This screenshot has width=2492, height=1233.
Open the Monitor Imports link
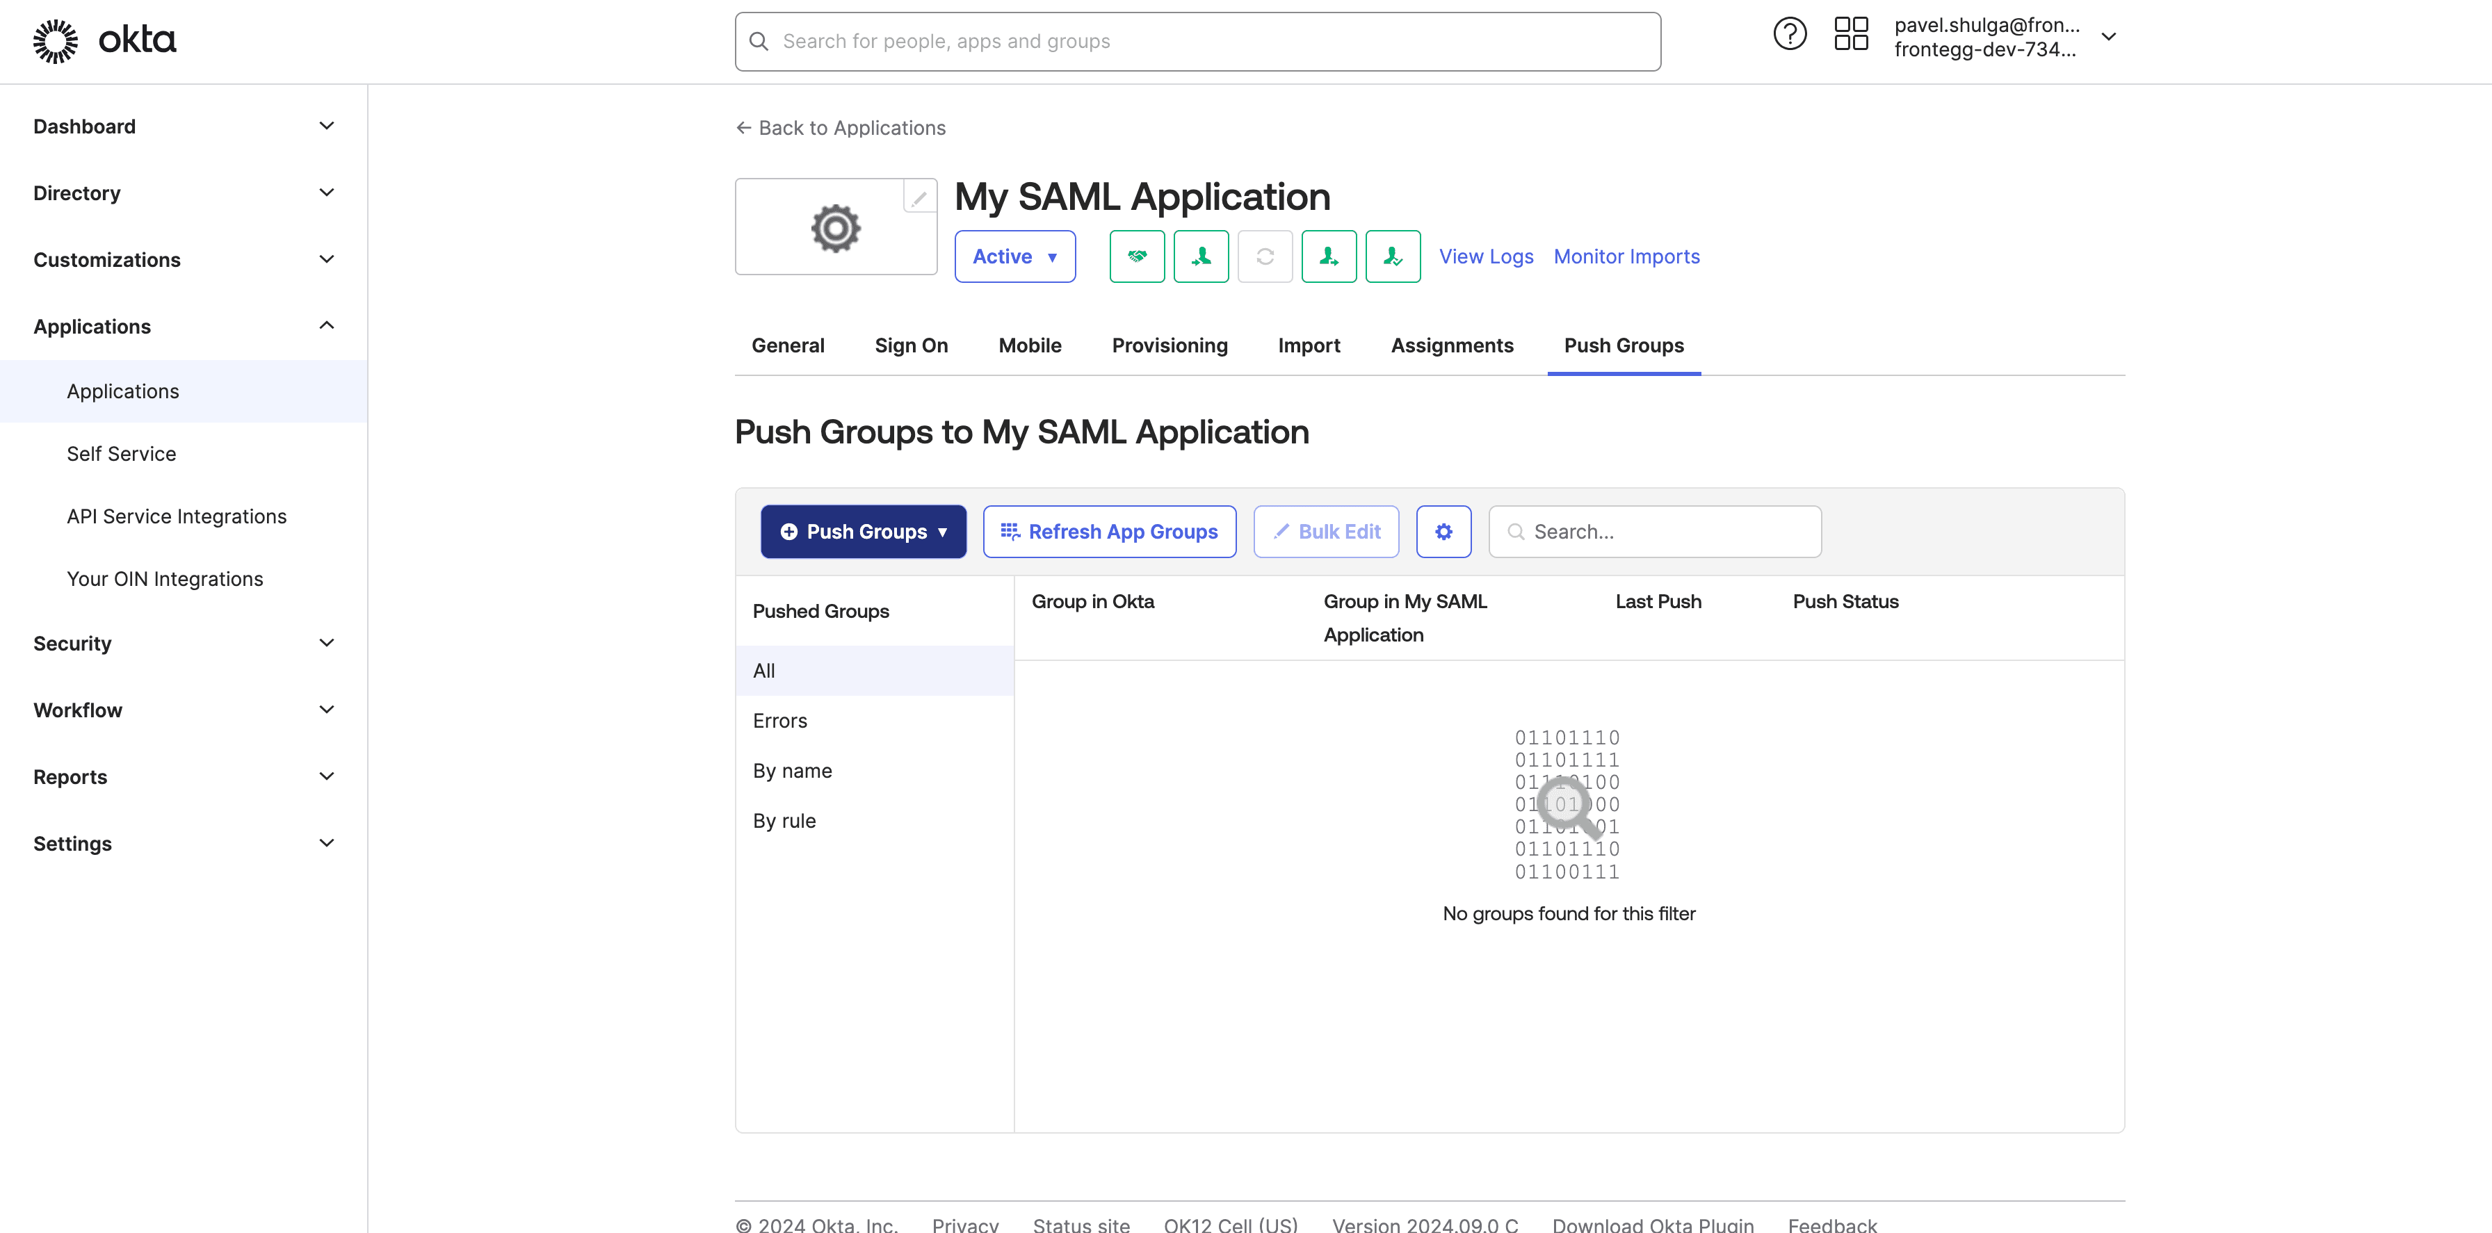click(x=1626, y=256)
